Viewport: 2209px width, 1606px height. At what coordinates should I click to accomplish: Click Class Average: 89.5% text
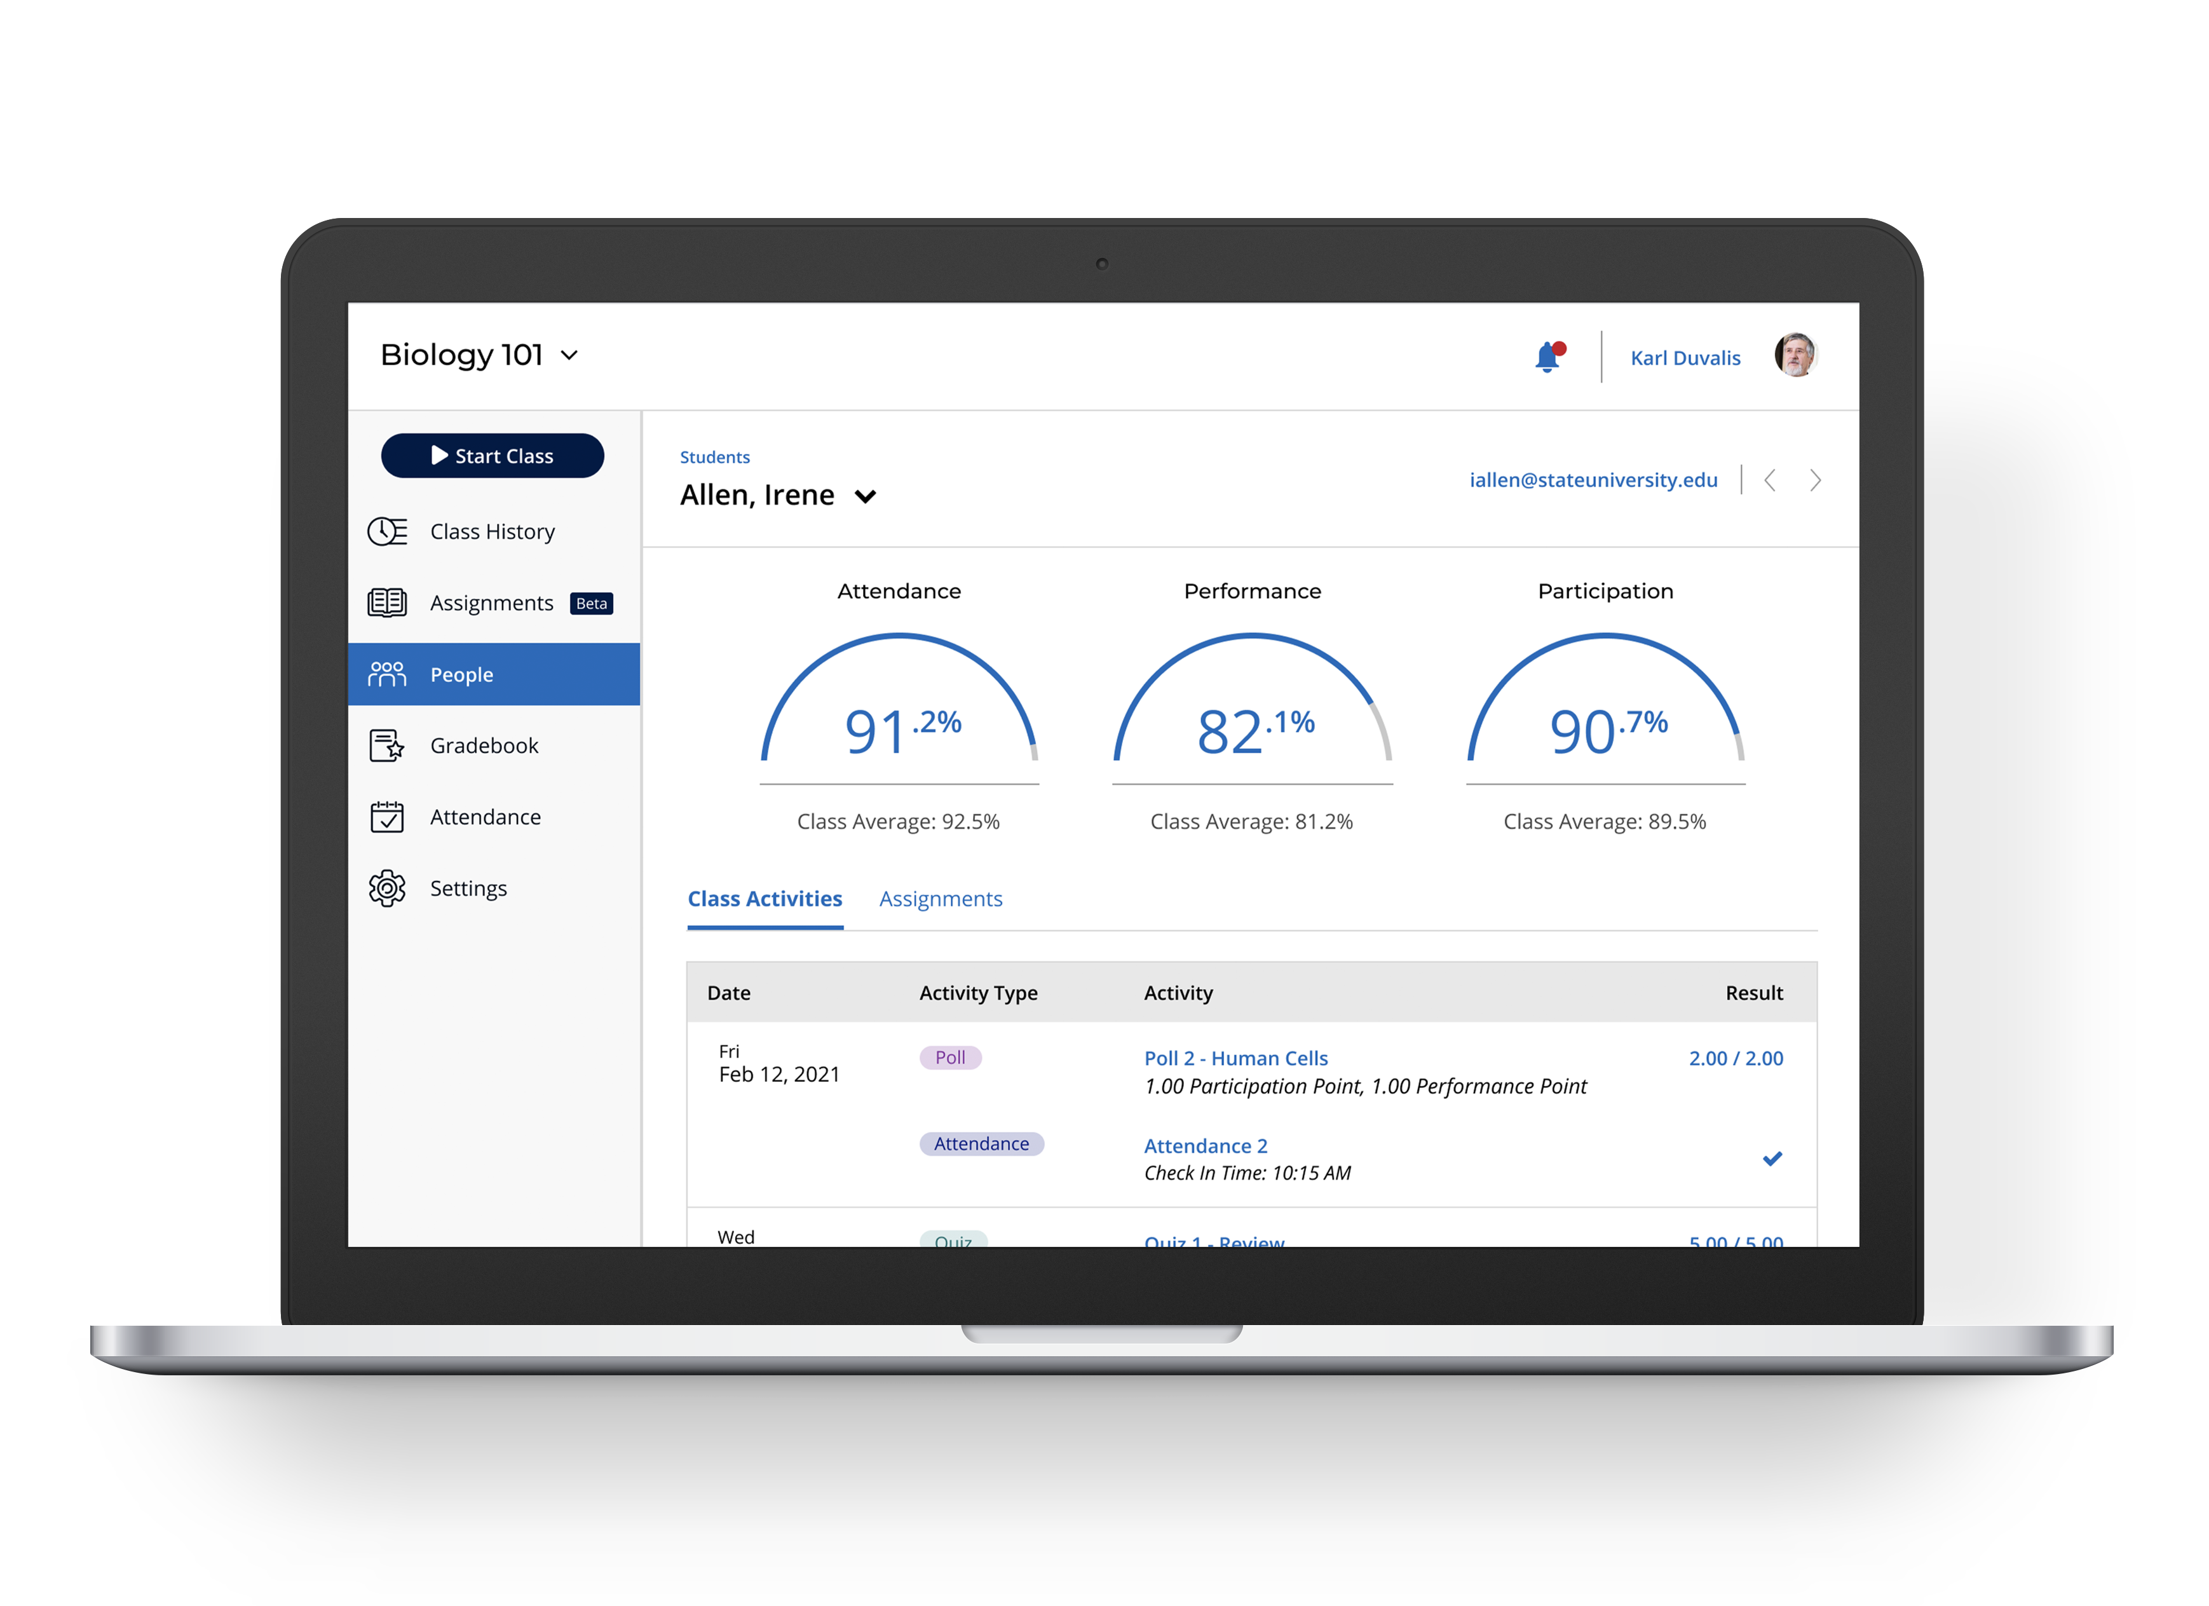point(1605,822)
